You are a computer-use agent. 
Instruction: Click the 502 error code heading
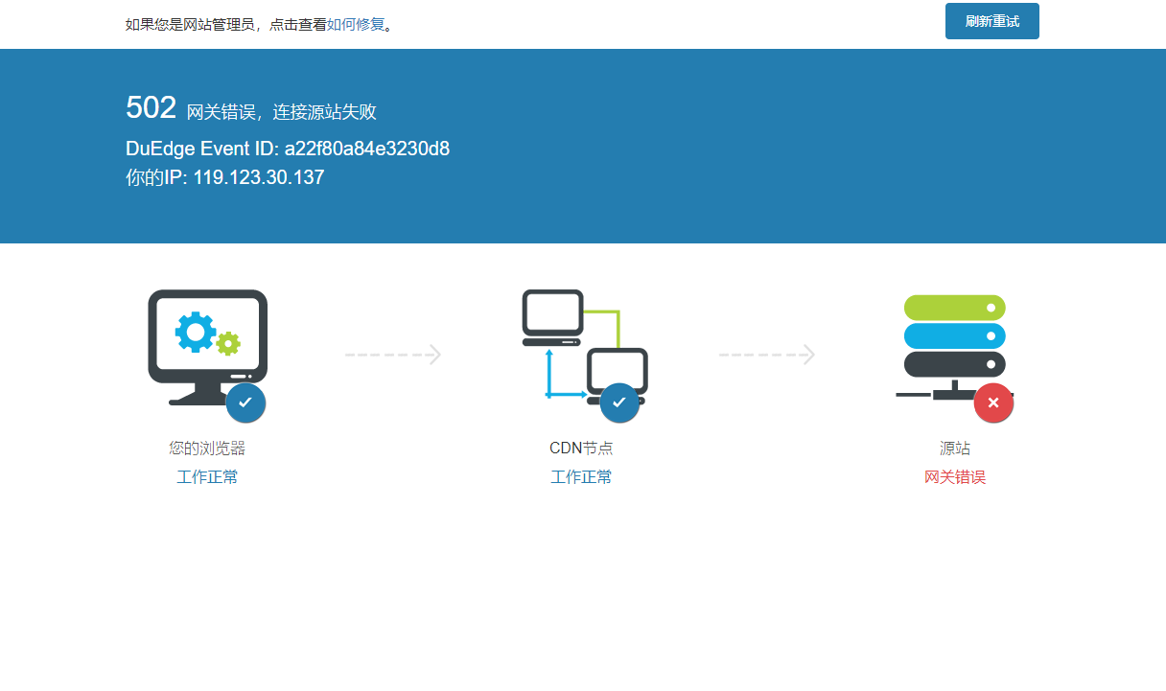(x=151, y=108)
